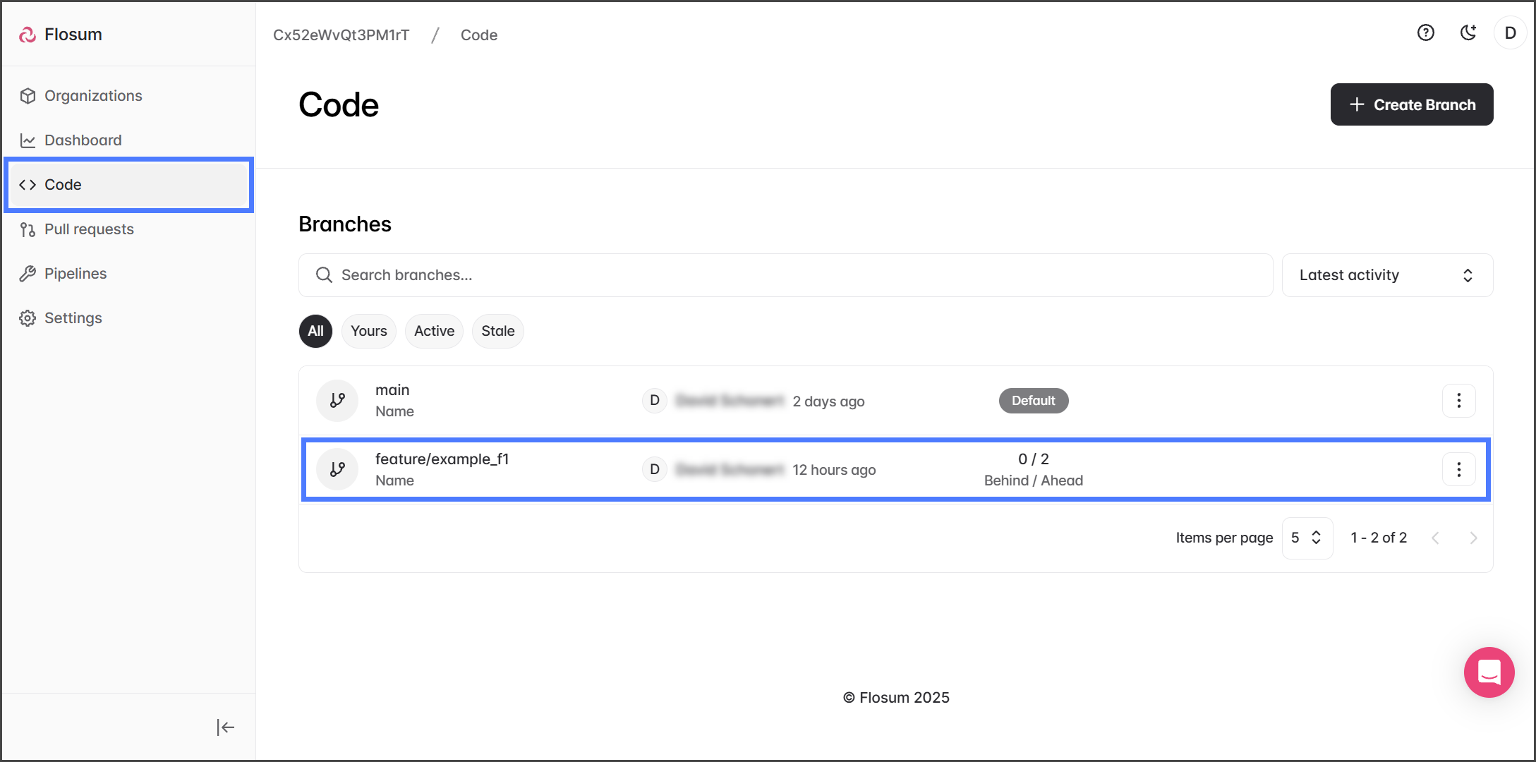Click the main branch icon
Image resolution: width=1536 pixels, height=762 pixels.
(337, 401)
